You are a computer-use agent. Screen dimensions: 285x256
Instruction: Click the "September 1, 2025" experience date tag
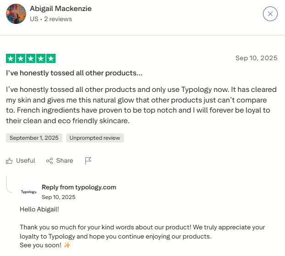click(x=34, y=138)
